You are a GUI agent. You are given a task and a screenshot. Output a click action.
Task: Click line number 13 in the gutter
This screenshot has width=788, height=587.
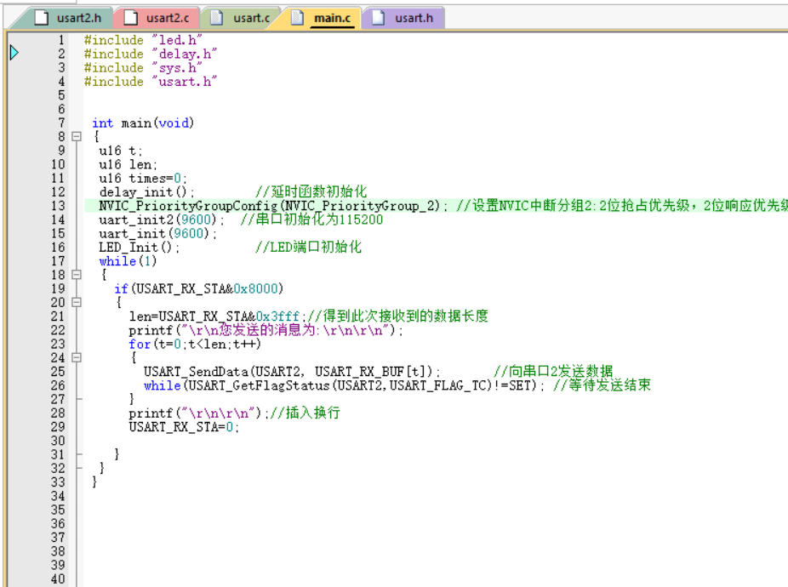click(x=58, y=206)
